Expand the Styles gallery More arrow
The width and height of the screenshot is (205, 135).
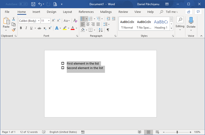point(171,28)
